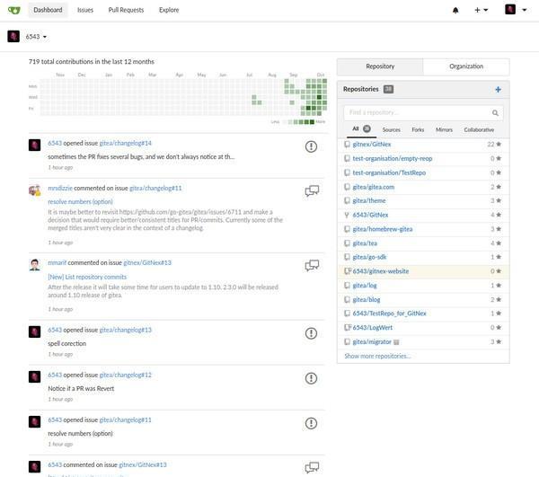539x477 pixels.
Task: Click the comment icon for mmarif's GitNex#13 comment
Action: pos(312,265)
